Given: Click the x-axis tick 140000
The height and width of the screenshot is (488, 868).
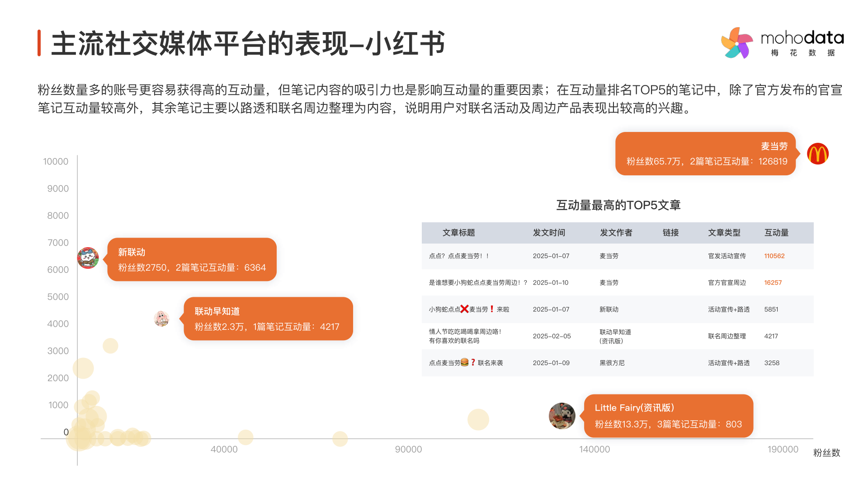Looking at the screenshot, I should pos(594,449).
